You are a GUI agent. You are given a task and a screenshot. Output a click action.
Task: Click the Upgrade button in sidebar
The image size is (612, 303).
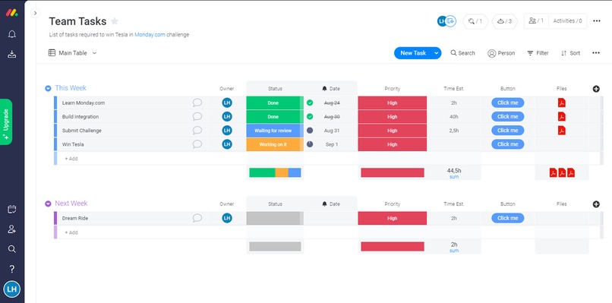point(6,122)
